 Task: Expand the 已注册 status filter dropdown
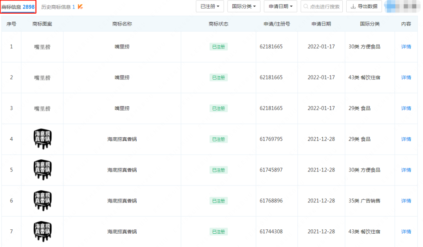click(210, 7)
